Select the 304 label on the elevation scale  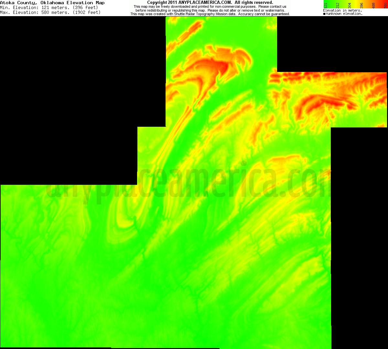click(349, 5)
